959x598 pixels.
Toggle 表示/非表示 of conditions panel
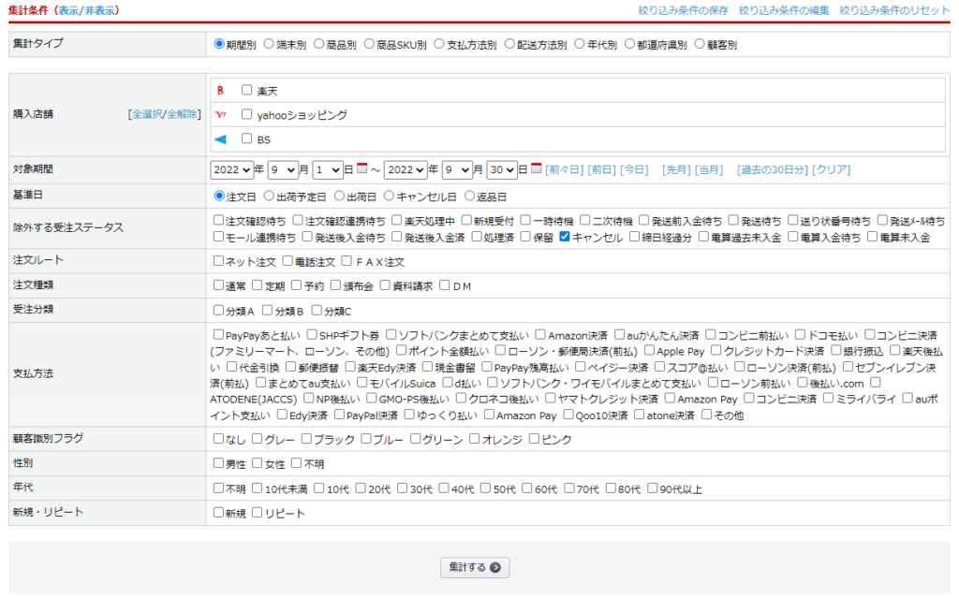tap(88, 10)
